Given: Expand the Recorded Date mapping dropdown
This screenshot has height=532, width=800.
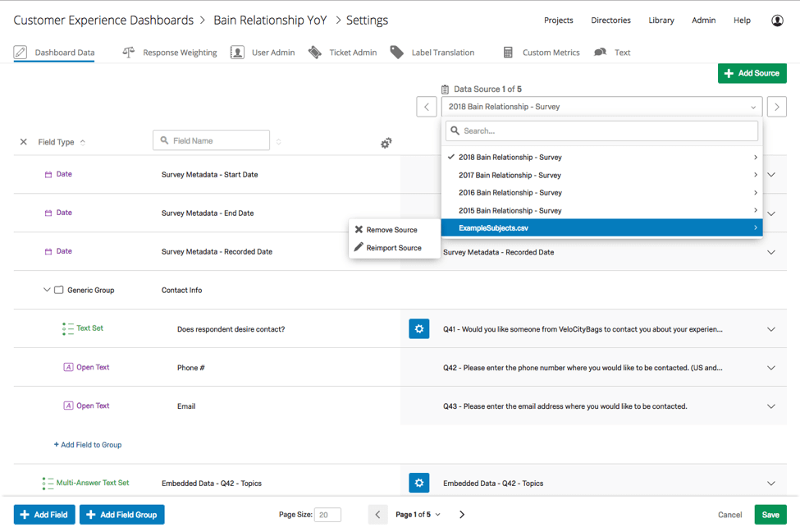Looking at the screenshot, I should 771,252.
